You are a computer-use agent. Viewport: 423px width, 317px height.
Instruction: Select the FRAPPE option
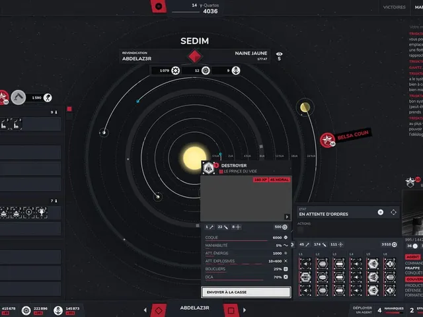click(x=412, y=268)
